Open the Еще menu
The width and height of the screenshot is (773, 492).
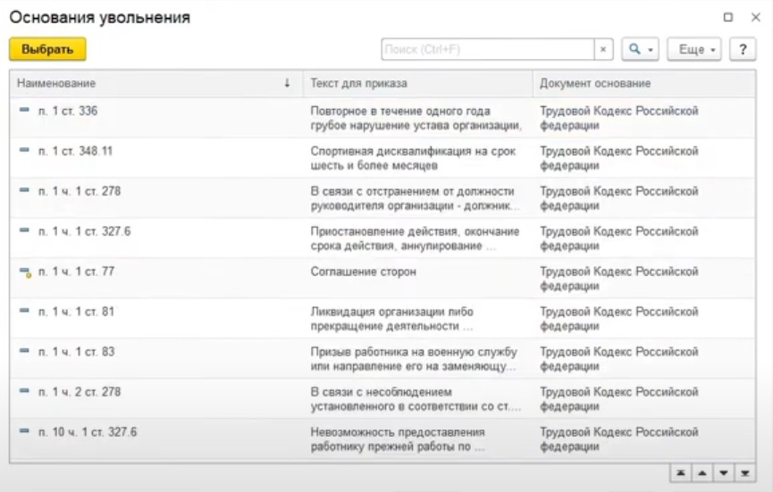[694, 50]
